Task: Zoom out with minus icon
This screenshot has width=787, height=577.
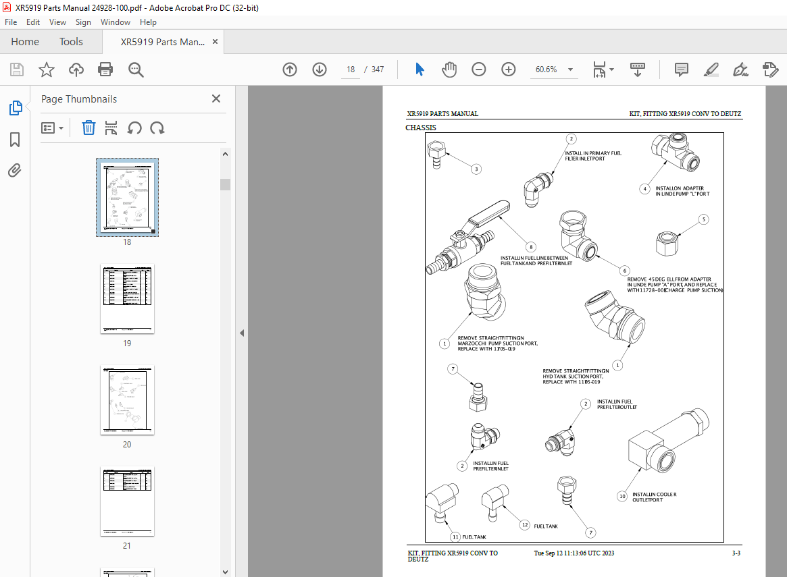Action: tap(479, 70)
